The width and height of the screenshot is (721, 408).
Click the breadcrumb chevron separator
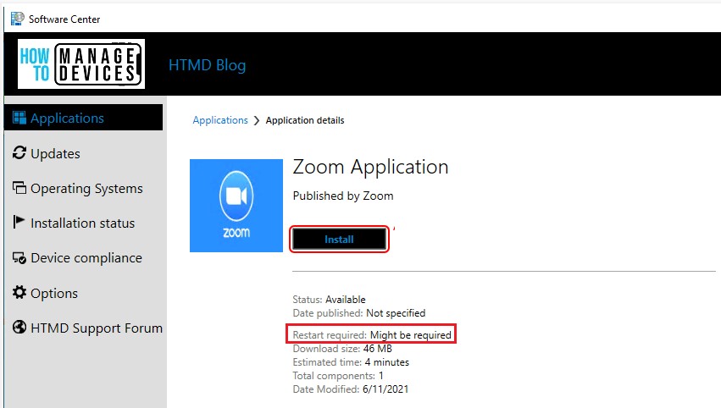(257, 120)
